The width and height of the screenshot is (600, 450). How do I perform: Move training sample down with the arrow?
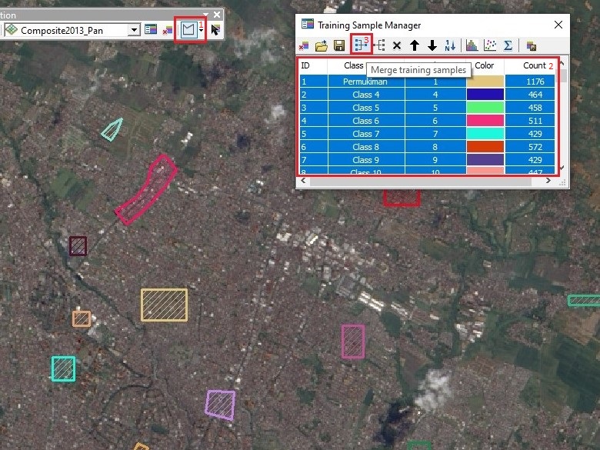click(432, 46)
